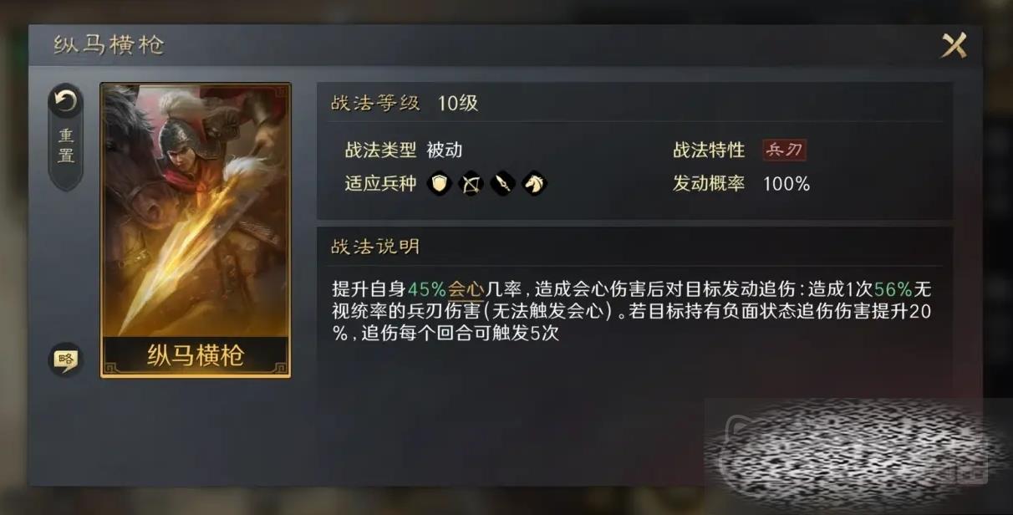Select the horse cavalry troop icon

click(x=534, y=183)
